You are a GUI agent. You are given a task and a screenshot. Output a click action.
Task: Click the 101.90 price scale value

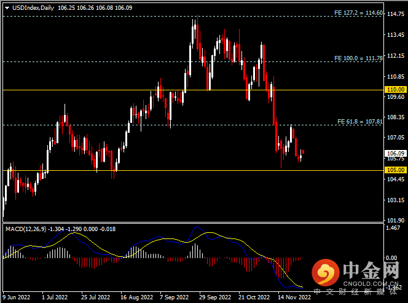click(396, 220)
